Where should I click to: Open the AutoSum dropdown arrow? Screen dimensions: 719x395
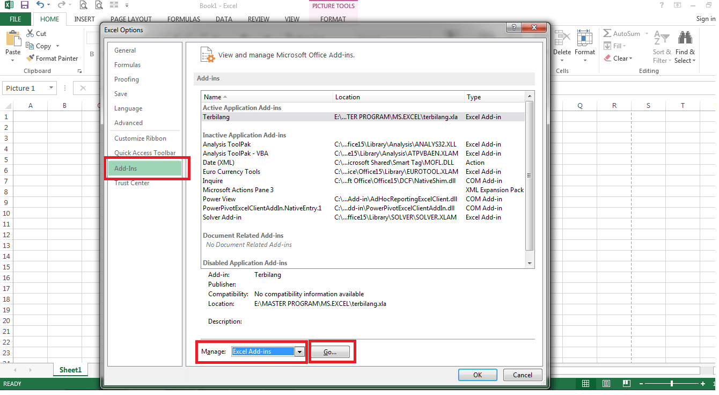pyautogui.click(x=647, y=33)
